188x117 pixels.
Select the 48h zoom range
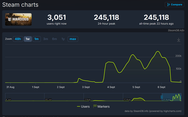18,39
